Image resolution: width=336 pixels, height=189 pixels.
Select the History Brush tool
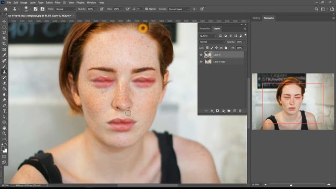click(4, 77)
